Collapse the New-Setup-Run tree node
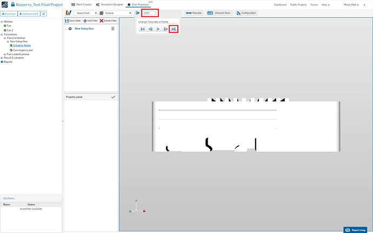373x233 pixels. (8, 42)
